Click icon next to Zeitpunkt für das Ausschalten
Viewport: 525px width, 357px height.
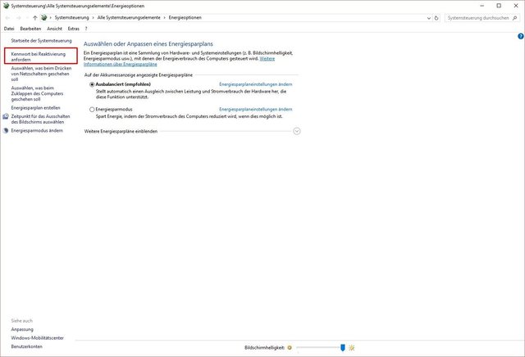point(6,116)
